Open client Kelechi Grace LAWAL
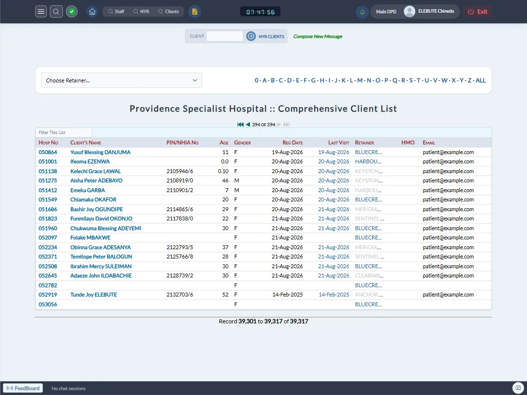Viewport: 527px width, 395px height. point(96,171)
